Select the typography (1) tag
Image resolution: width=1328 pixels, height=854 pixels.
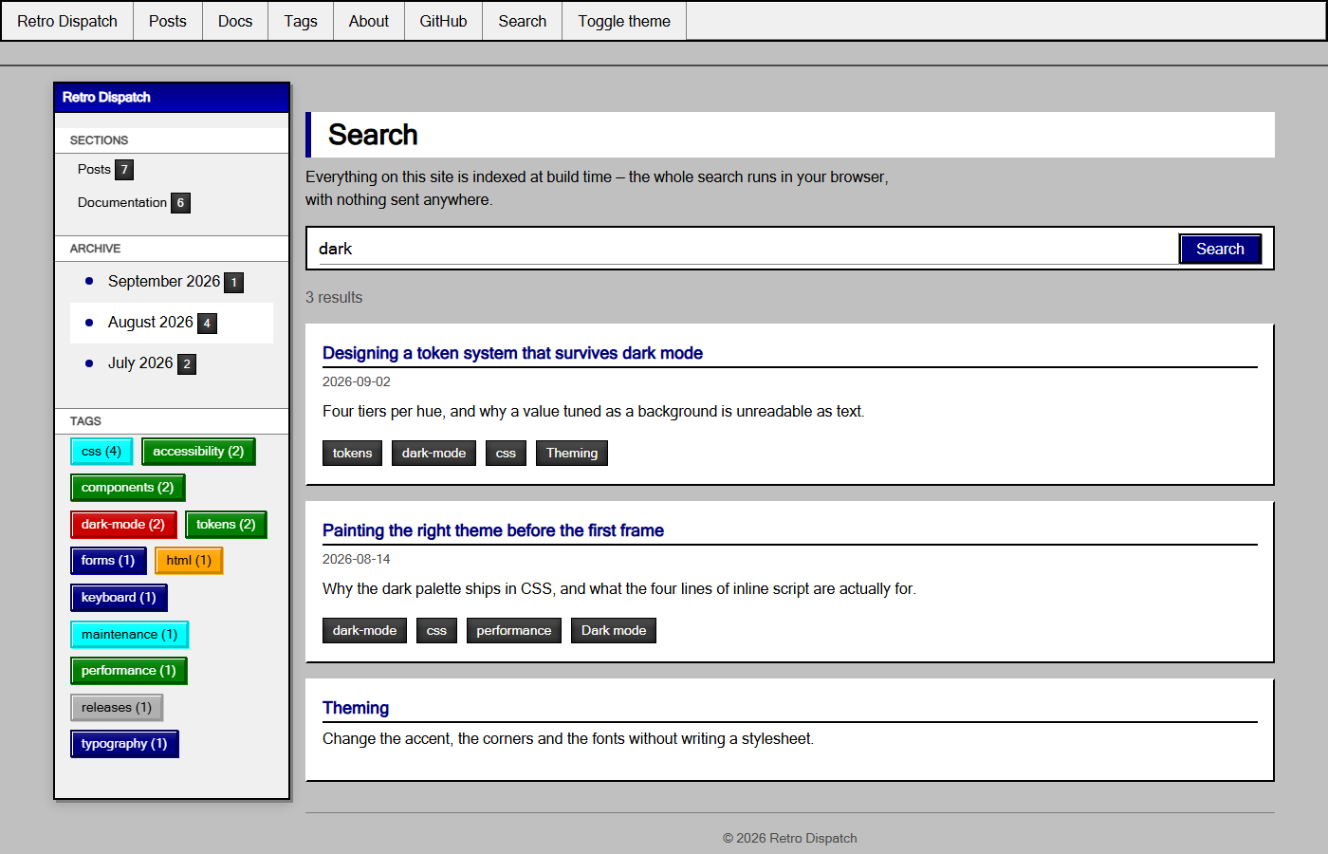(124, 743)
